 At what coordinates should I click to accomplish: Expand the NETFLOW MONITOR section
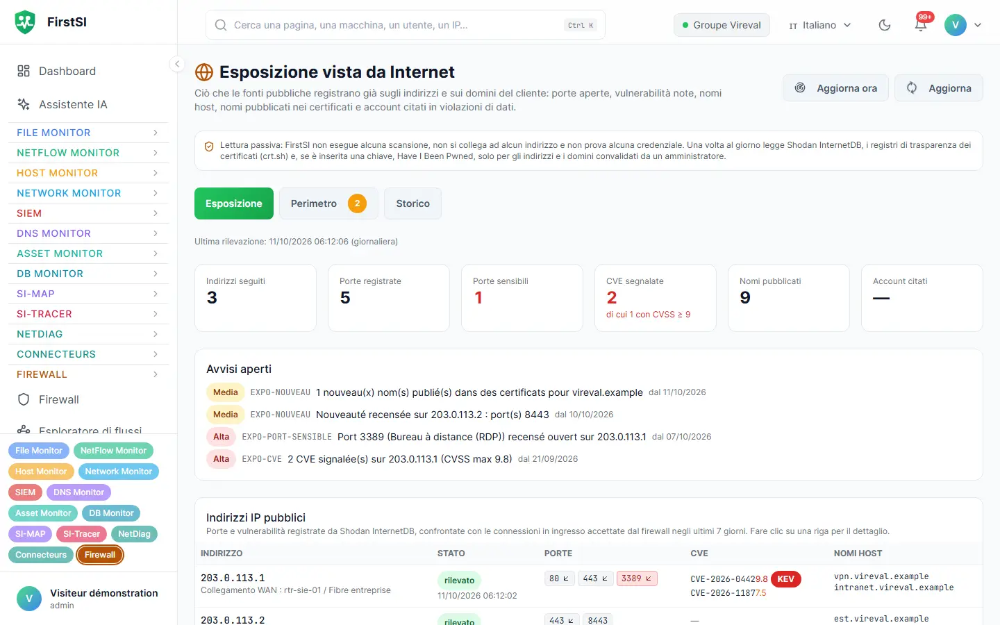(88, 153)
